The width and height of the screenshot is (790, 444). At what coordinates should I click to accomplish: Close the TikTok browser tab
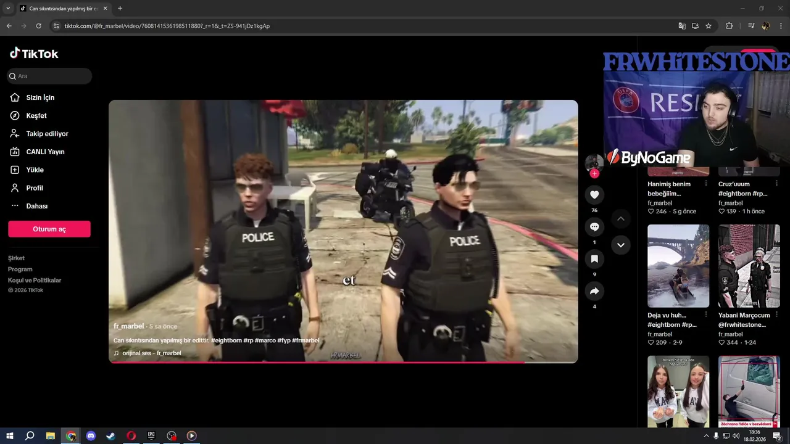pyautogui.click(x=106, y=9)
